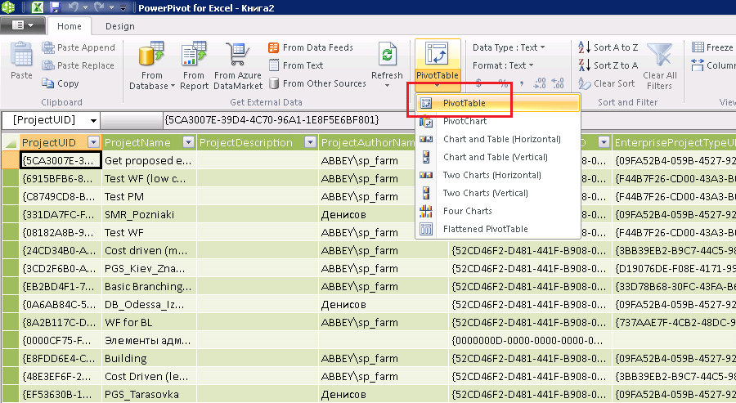Image resolution: width=736 pixels, height=403 pixels.
Task: Open ProjectUID column filter arrow
Action: [93, 142]
